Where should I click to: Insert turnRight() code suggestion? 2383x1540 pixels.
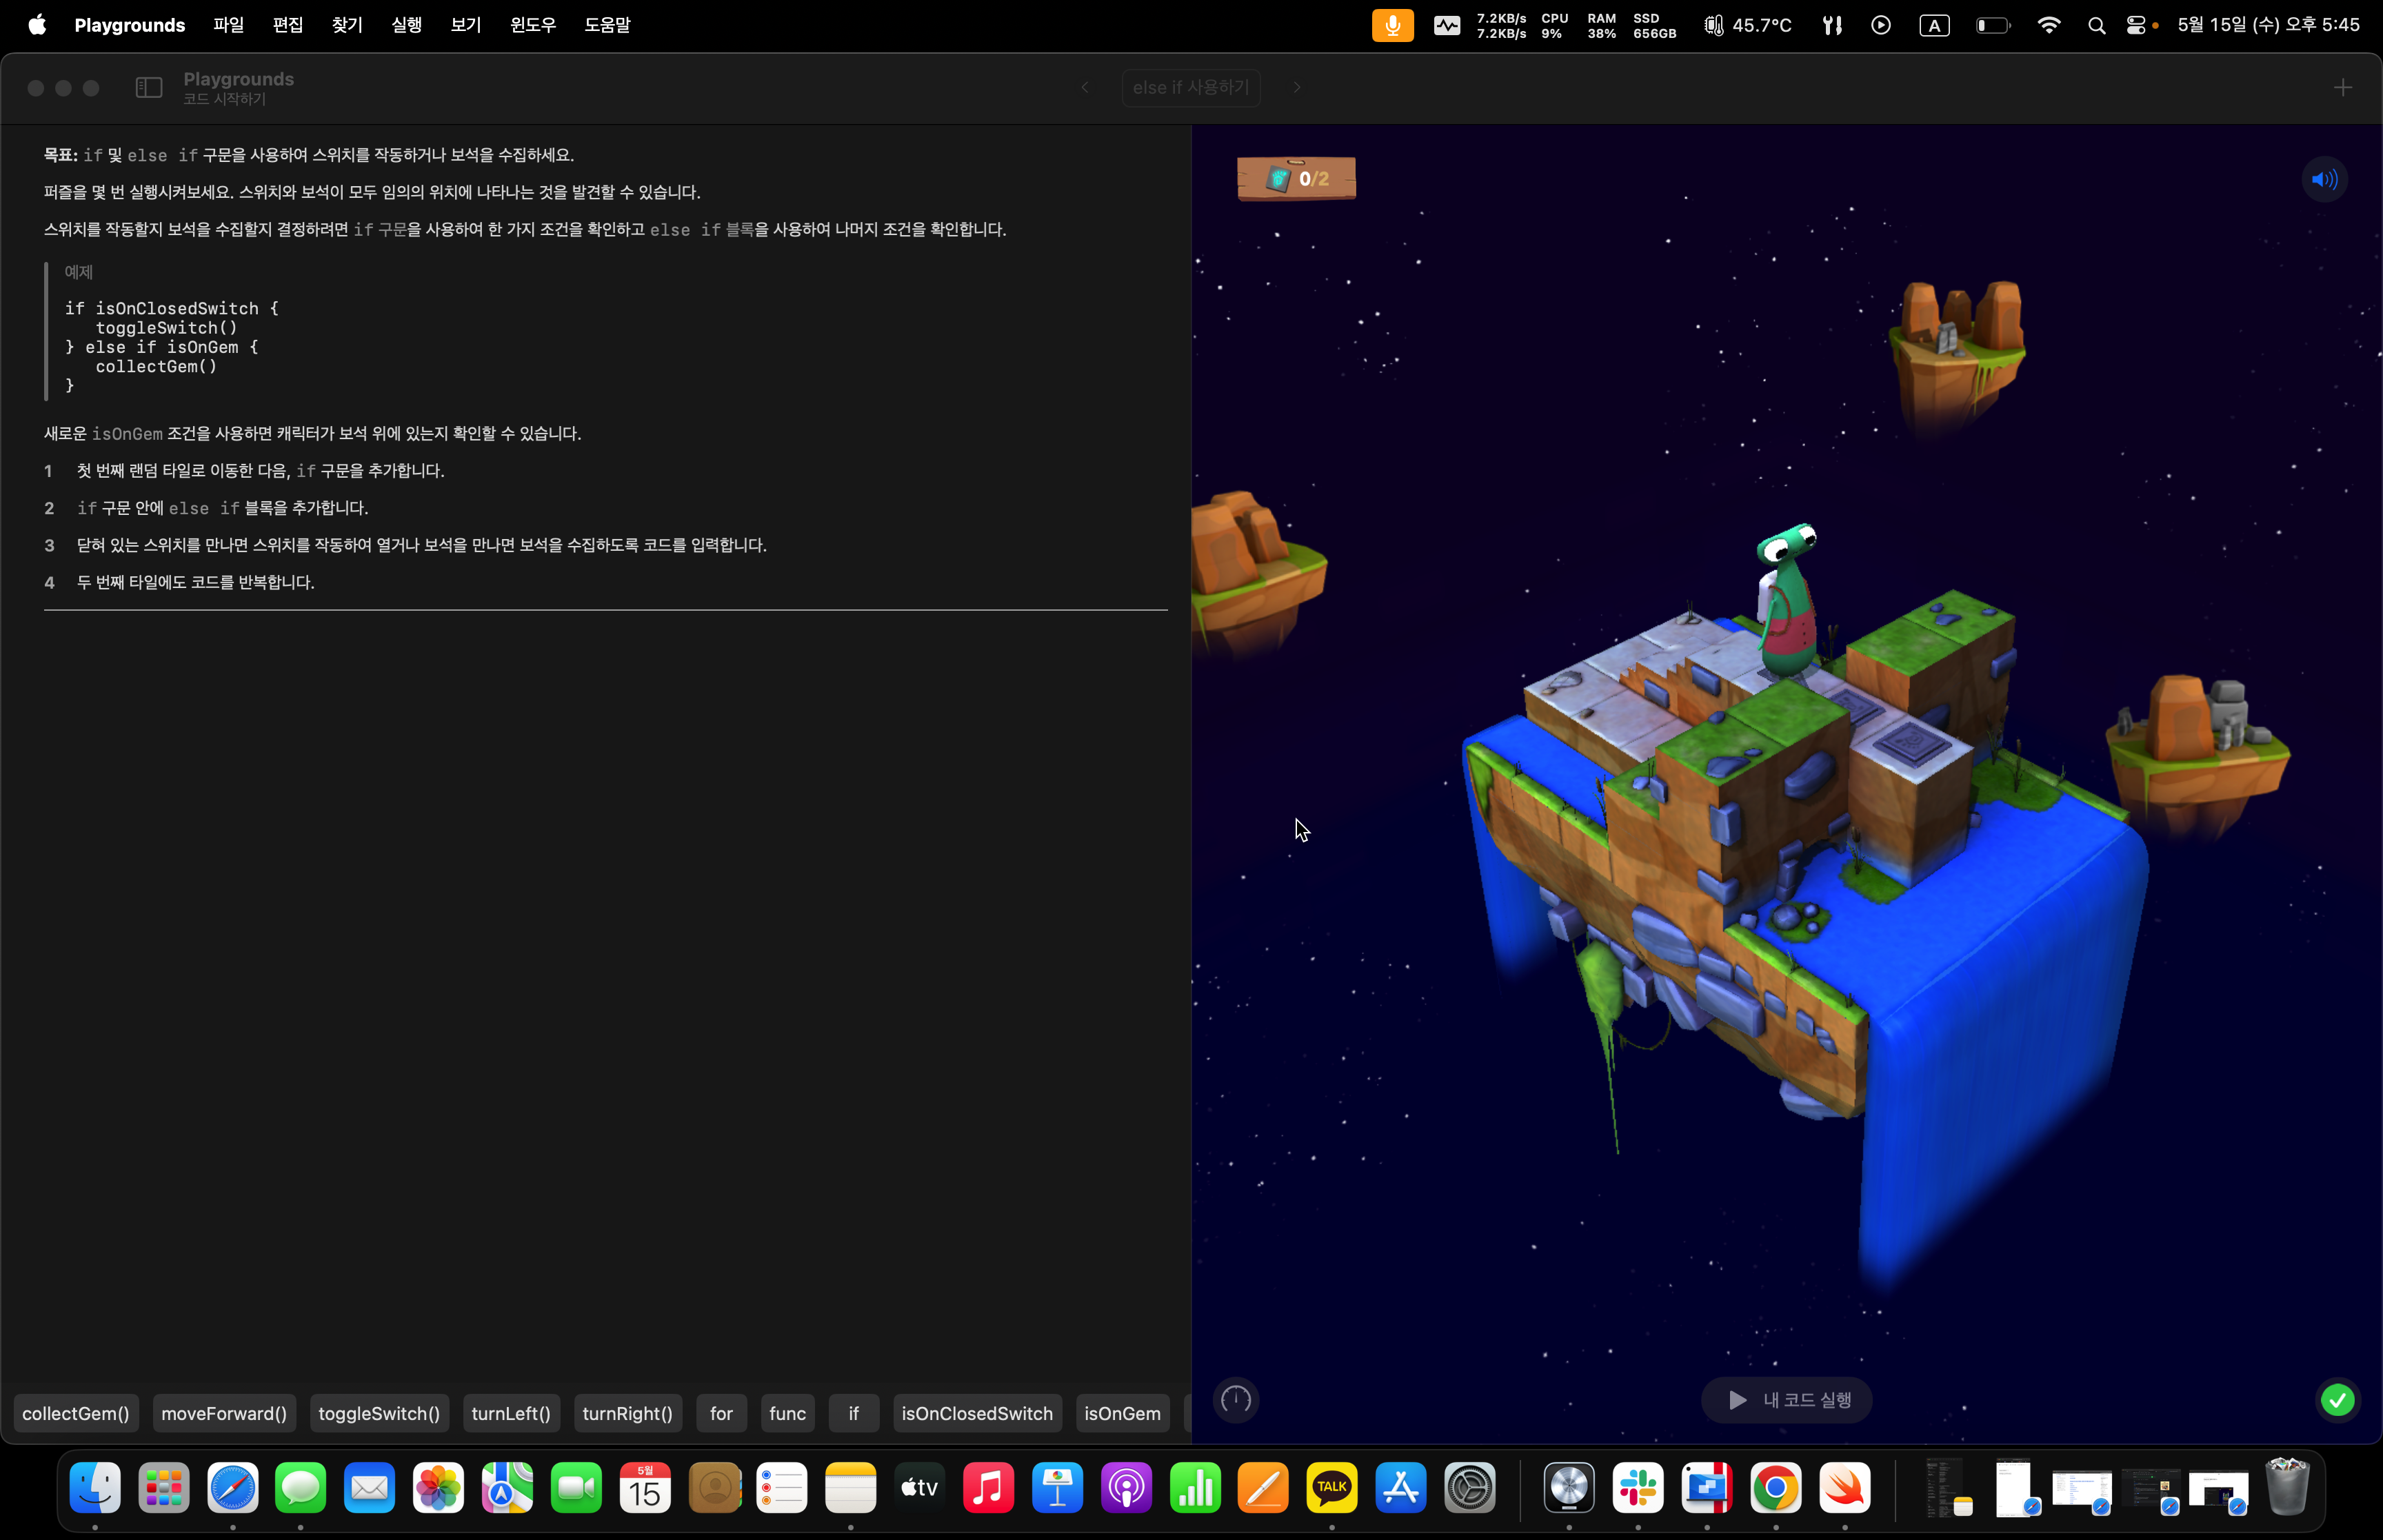point(628,1413)
